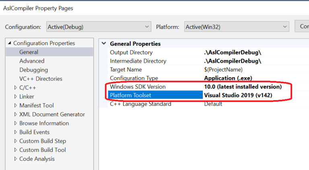Open the Platform dropdown
The width and height of the screenshot is (309, 170).
click(x=237, y=27)
